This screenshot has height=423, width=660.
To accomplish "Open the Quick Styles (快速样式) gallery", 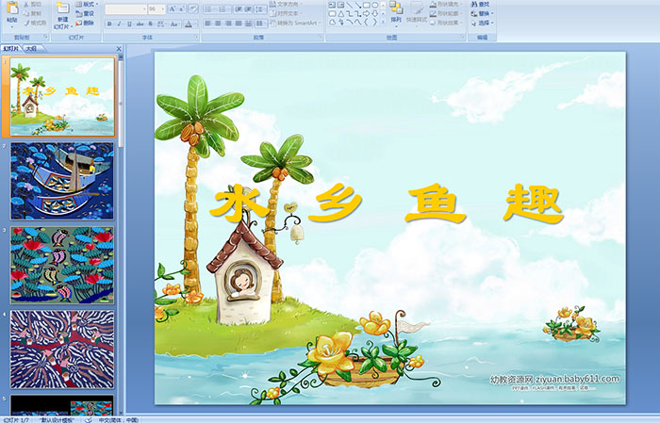I will point(417,12).
